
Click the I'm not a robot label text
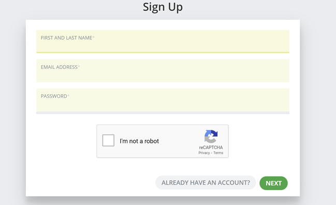[x=139, y=141]
